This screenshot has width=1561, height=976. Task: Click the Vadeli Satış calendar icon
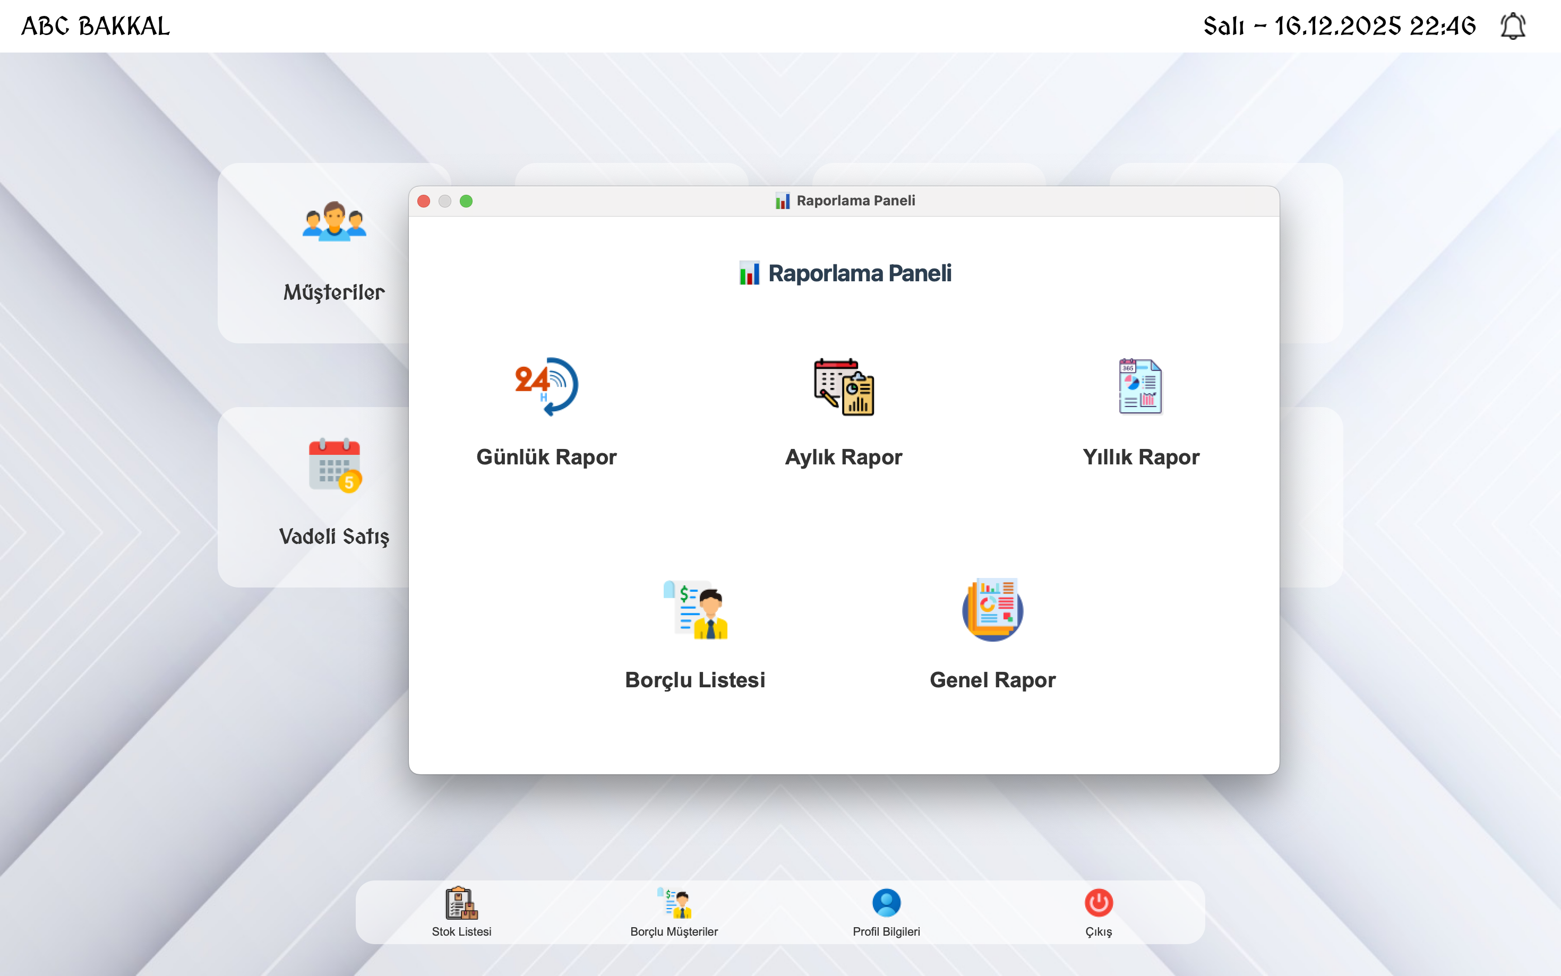pos(334,465)
